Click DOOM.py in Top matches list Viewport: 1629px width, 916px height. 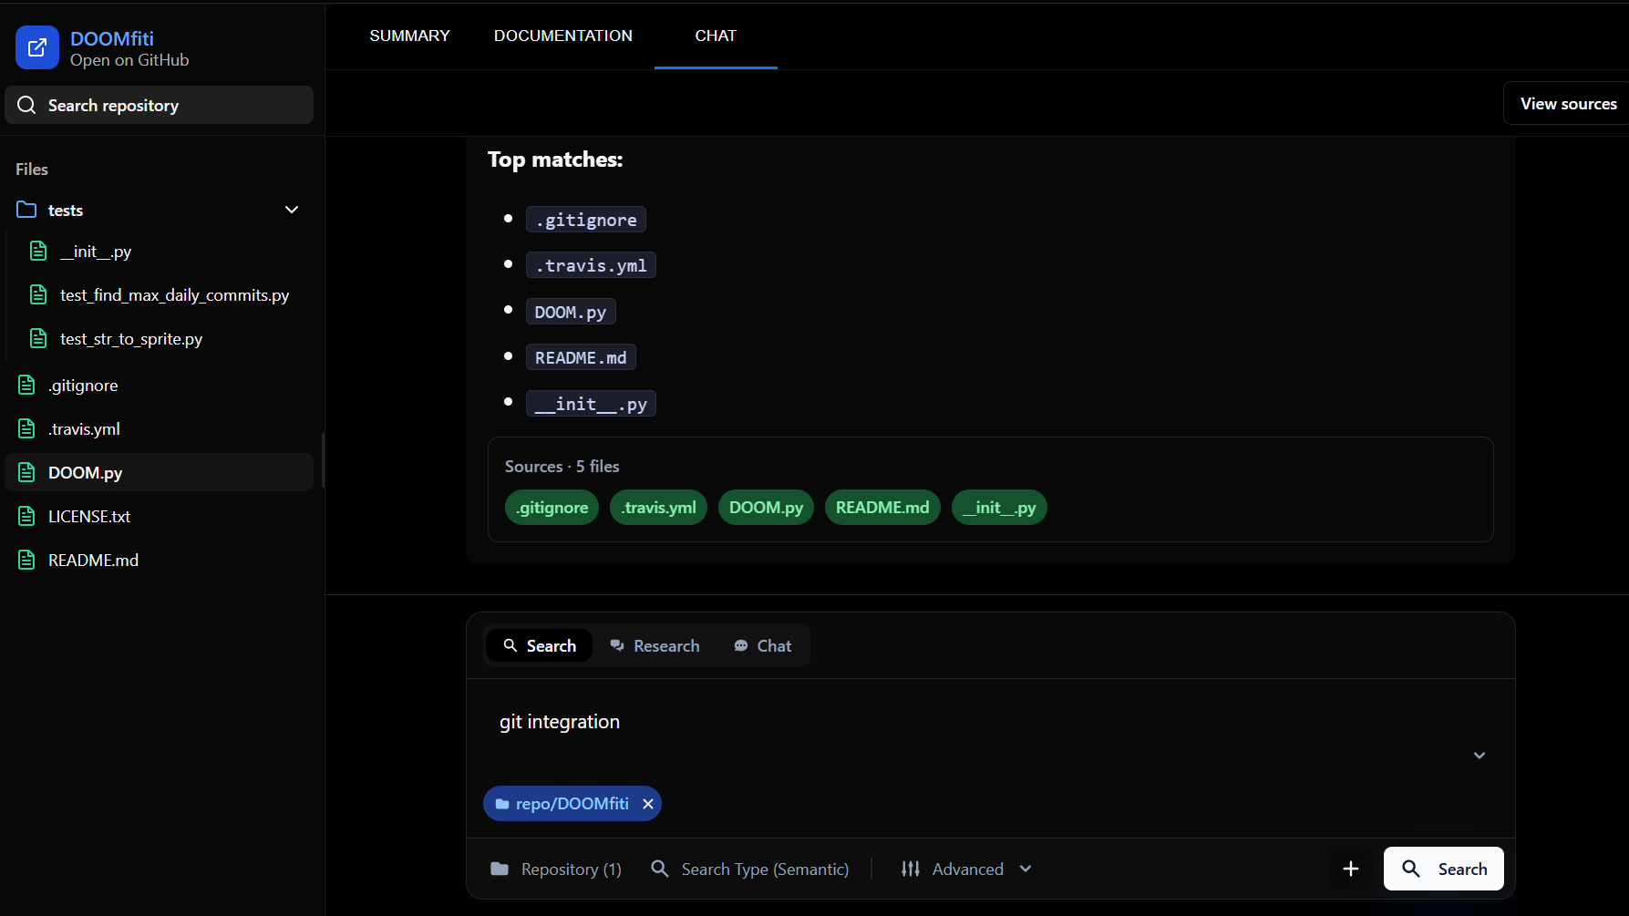(571, 312)
